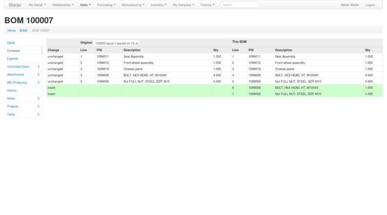Select the Explode sidebar tab
The height and width of the screenshot is (215, 387).
tap(12, 58)
